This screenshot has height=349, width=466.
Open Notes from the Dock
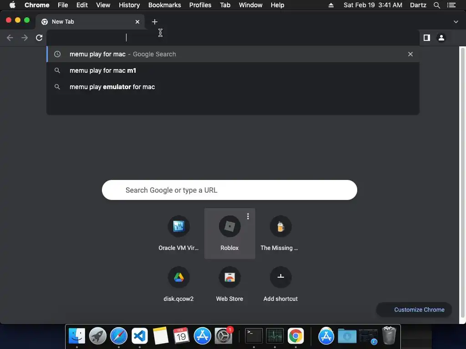(x=161, y=336)
